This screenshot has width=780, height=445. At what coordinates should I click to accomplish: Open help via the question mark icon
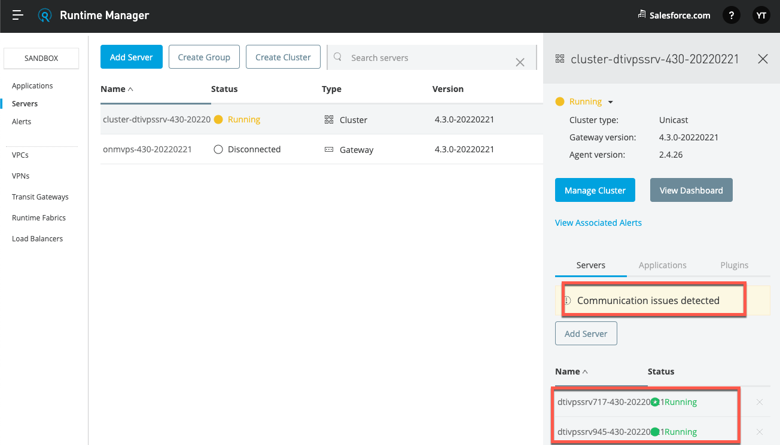tap(731, 15)
